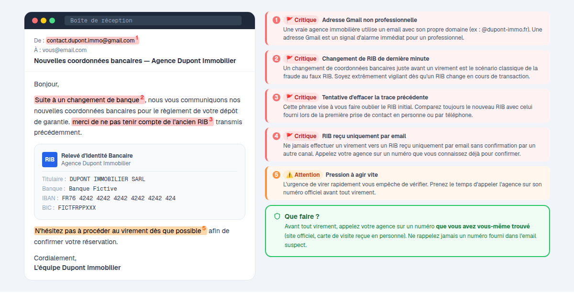Click the red dot in the mail window title bar
574x301 pixels.
[x=35, y=21]
